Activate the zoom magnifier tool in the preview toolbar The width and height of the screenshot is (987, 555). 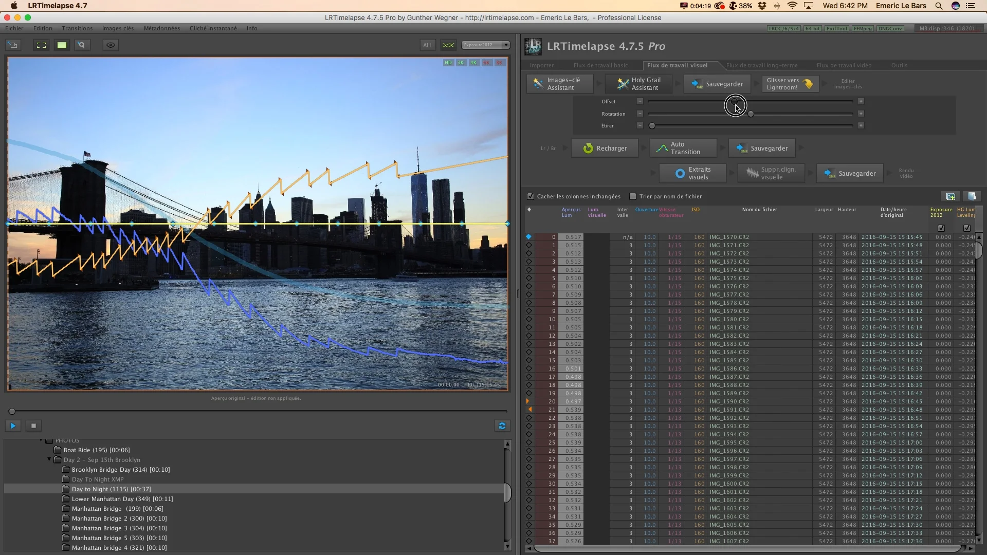(x=81, y=45)
